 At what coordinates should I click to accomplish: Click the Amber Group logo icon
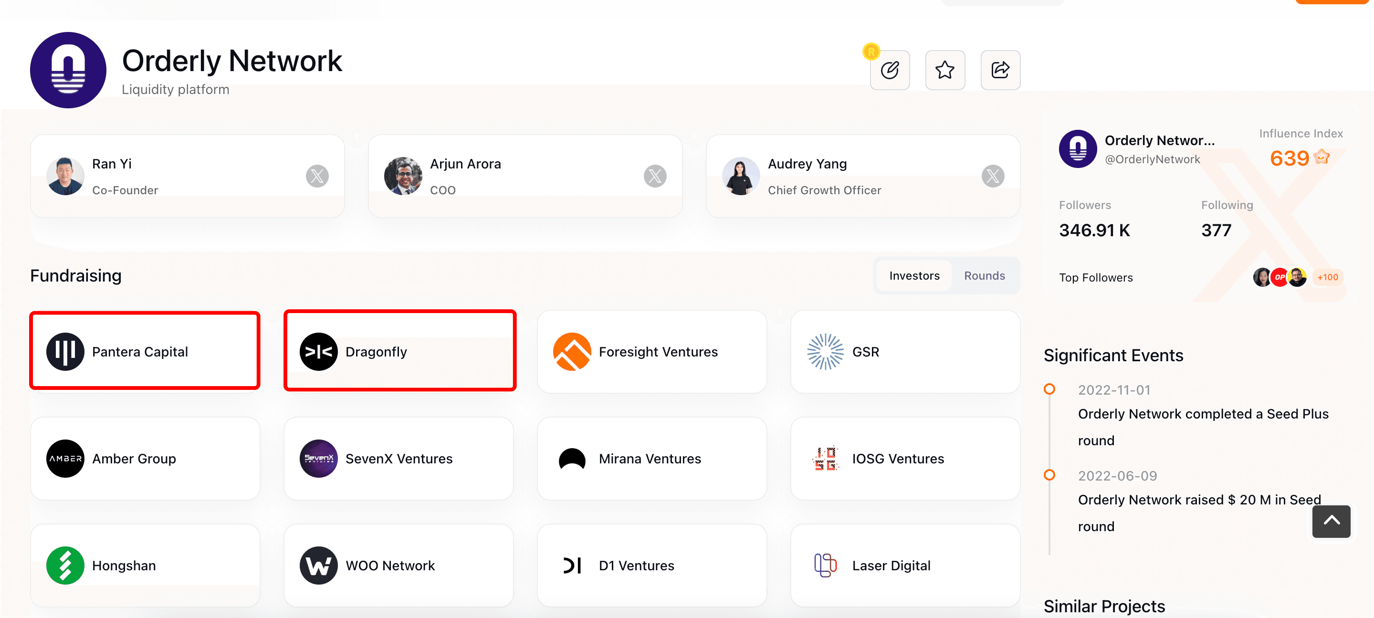65,459
